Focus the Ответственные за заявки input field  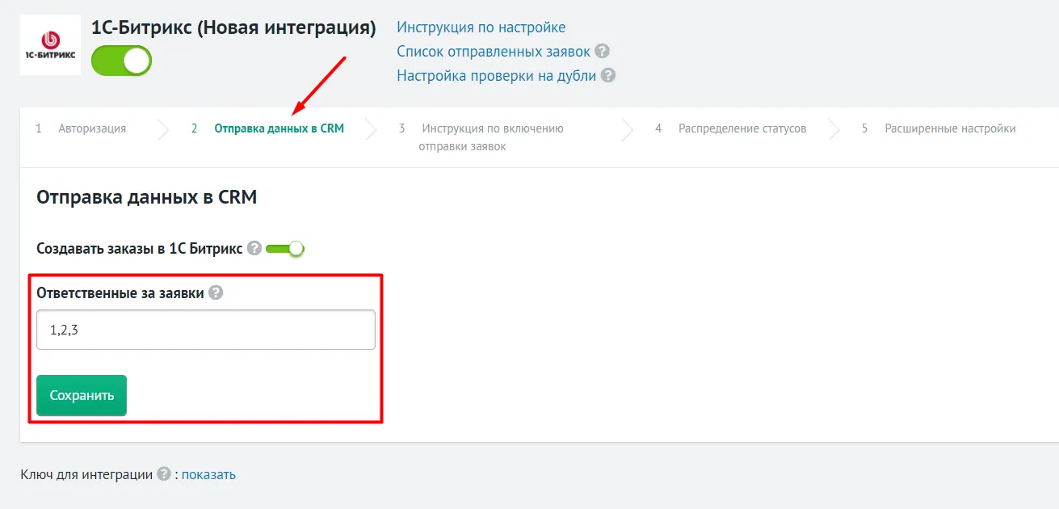point(206,330)
